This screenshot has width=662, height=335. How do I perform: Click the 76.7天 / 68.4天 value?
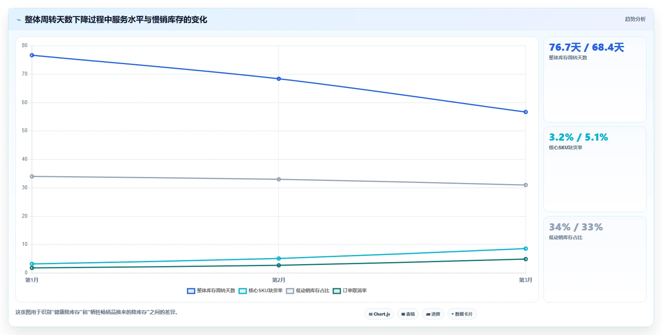[586, 48]
